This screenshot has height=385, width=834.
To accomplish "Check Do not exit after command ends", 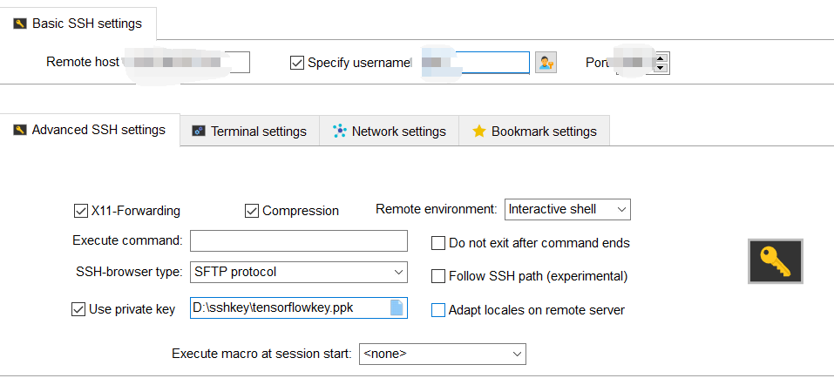I will [438, 243].
